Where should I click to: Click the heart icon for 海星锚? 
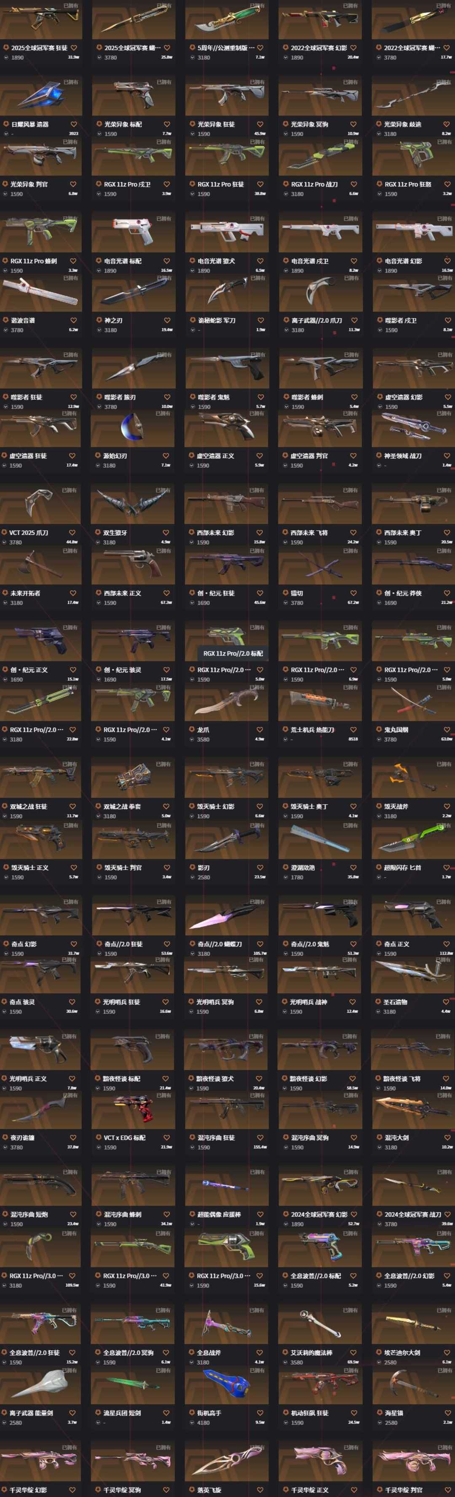tap(447, 1412)
